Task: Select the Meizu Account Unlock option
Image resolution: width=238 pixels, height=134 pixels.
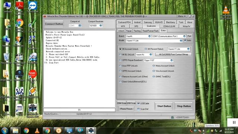Action: click(154, 66)
